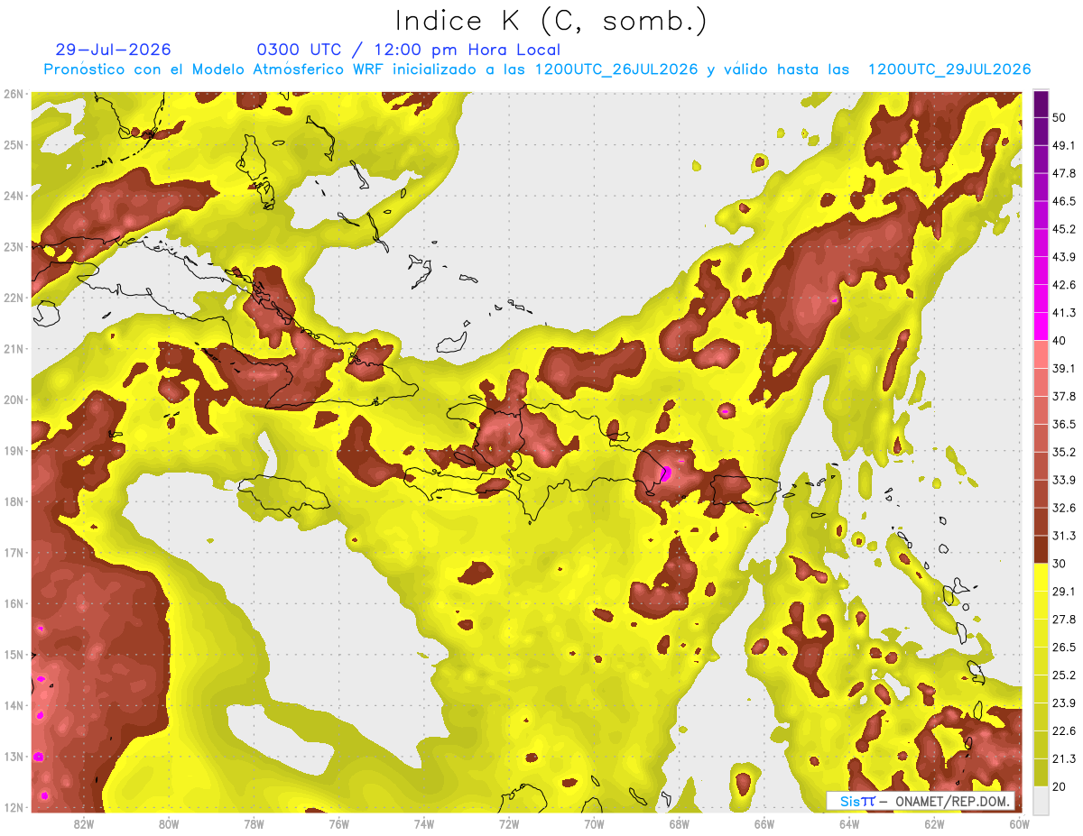Click the colorbar label "25.2"

(x=1063, y=675)
